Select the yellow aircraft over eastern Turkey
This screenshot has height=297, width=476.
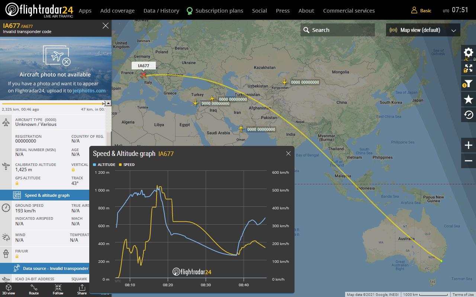[x=212, y=99]
